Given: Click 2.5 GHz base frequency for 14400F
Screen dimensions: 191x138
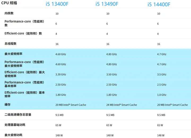Looking at the screenshot, I should click(x=162, y=84).
